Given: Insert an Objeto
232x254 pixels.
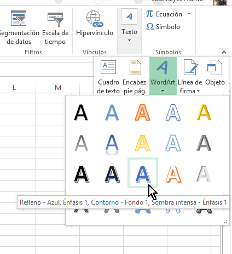Looking at the screenshot, I should coord(215,73).
